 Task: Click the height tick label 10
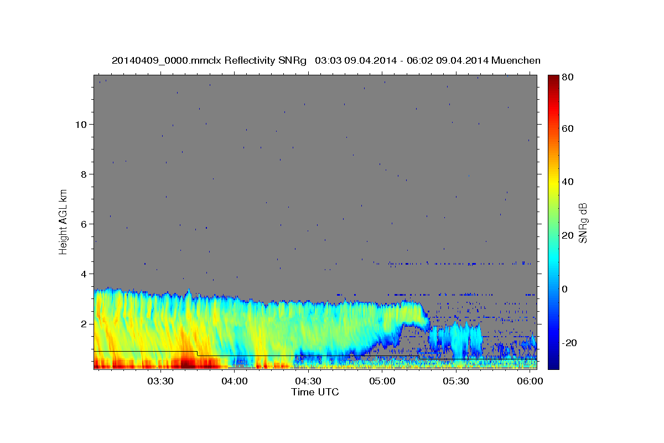coord(81,125)
